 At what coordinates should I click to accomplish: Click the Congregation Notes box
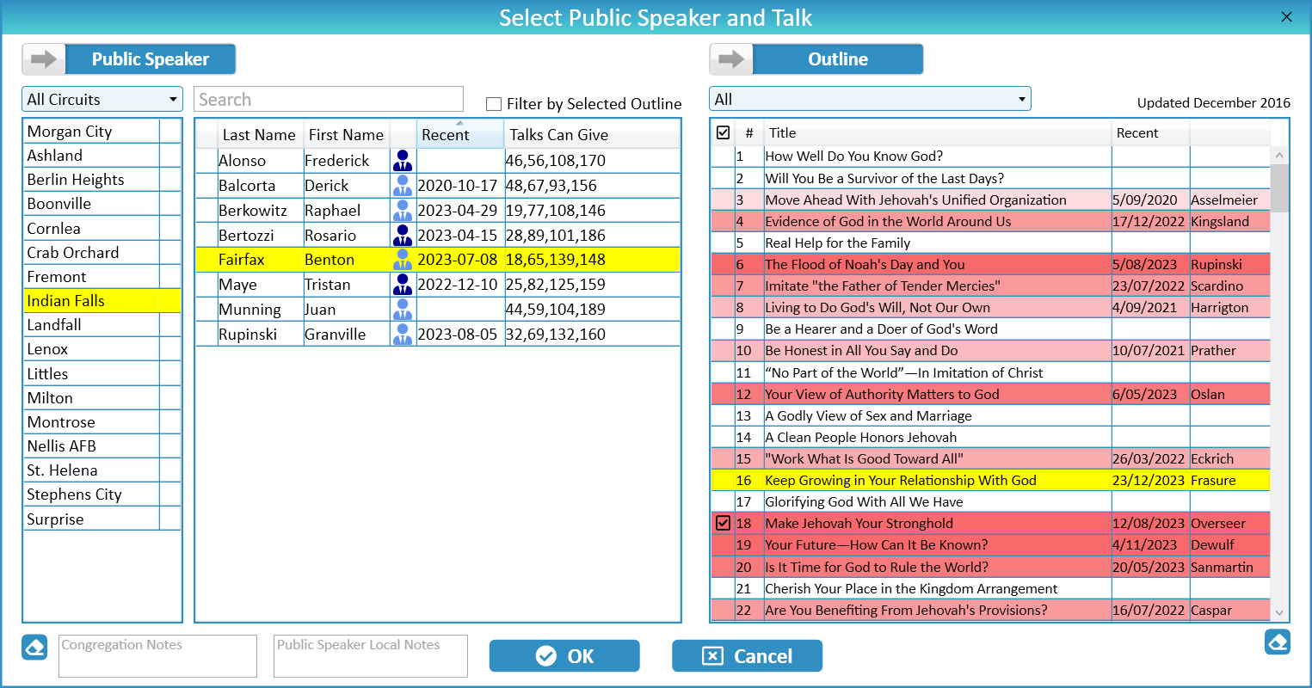158,656
